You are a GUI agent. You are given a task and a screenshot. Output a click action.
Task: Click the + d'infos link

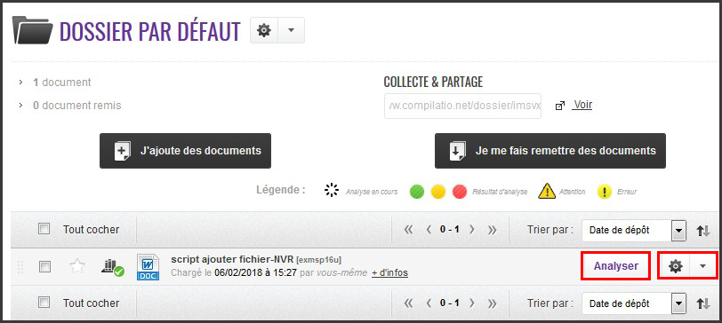[x=389, y=272]
